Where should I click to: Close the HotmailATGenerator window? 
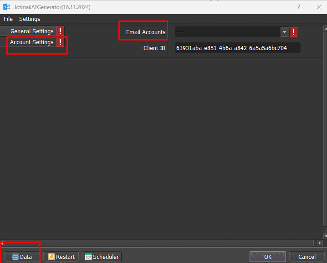coord(319,7)
